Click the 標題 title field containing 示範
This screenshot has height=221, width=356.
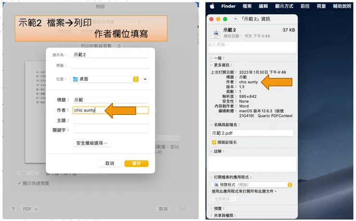[x=111, y=100]
